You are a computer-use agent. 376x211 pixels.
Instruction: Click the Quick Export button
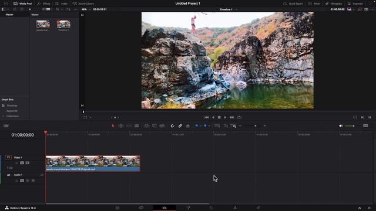293,4
